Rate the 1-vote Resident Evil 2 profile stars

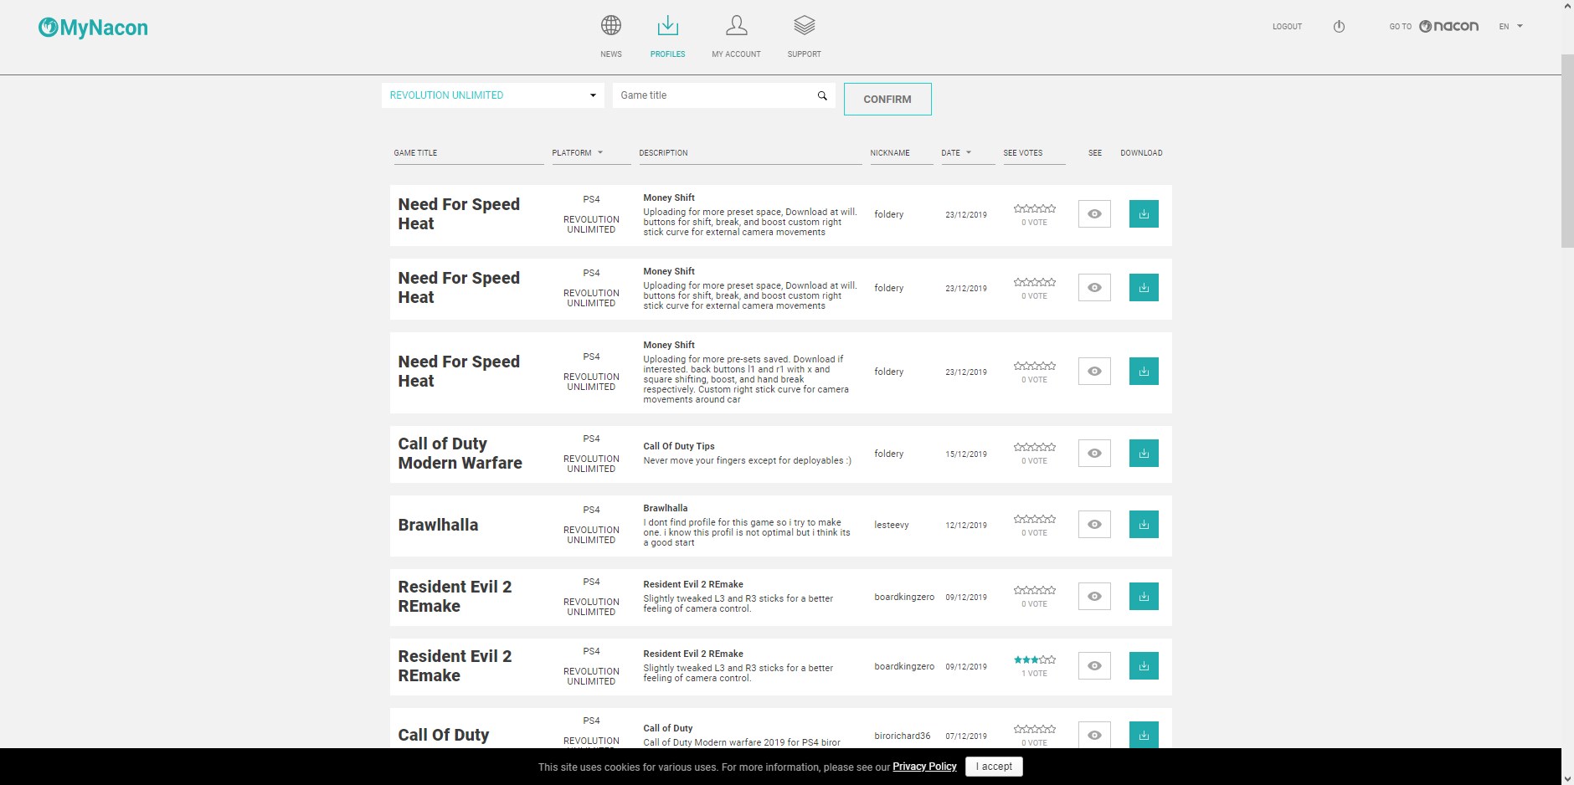[1034, 660]
